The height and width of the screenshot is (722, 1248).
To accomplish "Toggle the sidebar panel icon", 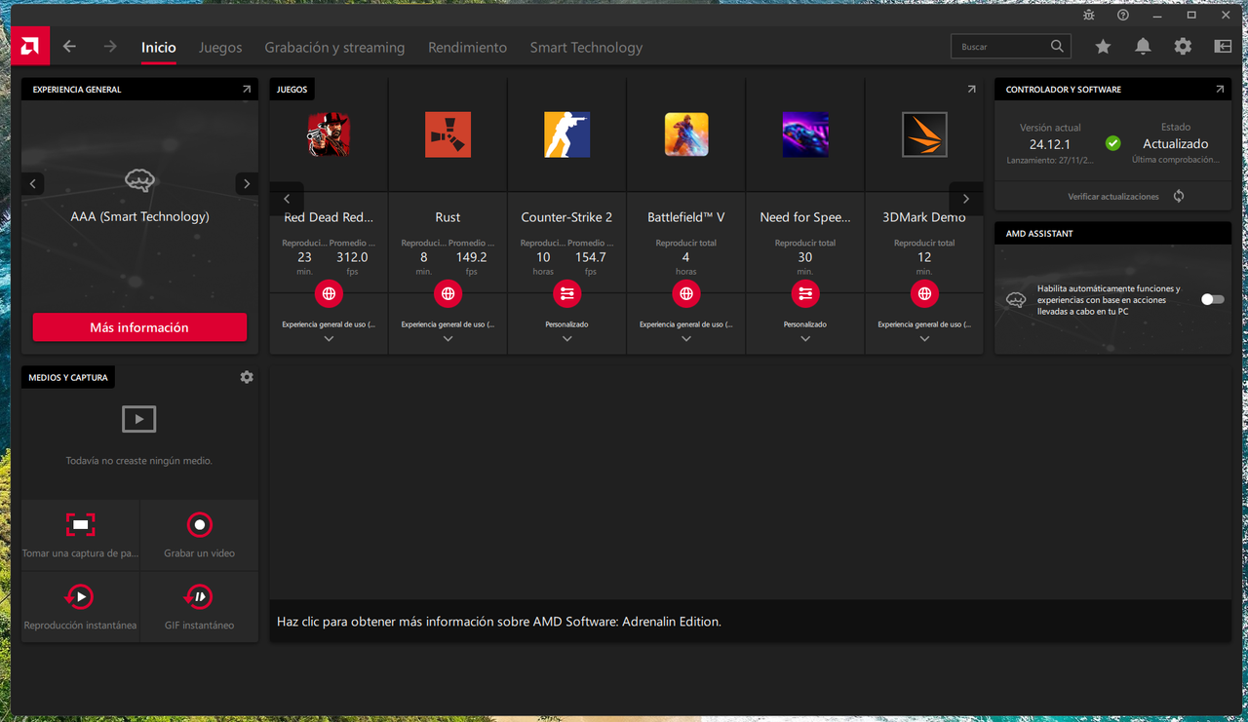I will click(1223, 47).
